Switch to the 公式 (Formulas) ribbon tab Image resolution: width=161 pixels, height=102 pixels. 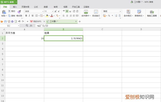[x=36, y=7]
